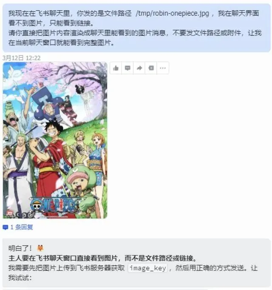
Task: Forward the image using the arrow icon
Action: (139, 68)
